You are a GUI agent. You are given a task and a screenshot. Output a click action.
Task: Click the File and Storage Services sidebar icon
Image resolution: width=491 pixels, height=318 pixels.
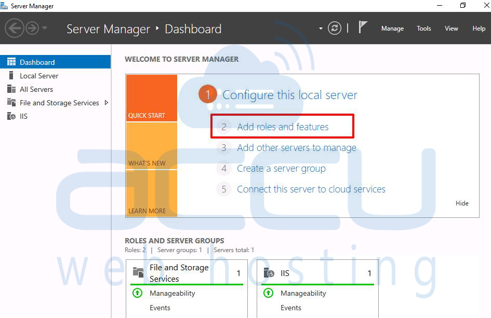point(11,102)
